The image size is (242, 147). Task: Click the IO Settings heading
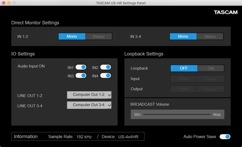[x=23, y=54]
